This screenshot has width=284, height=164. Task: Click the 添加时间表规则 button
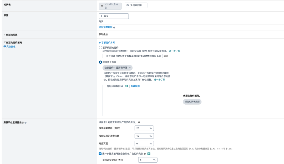point(192,101)
